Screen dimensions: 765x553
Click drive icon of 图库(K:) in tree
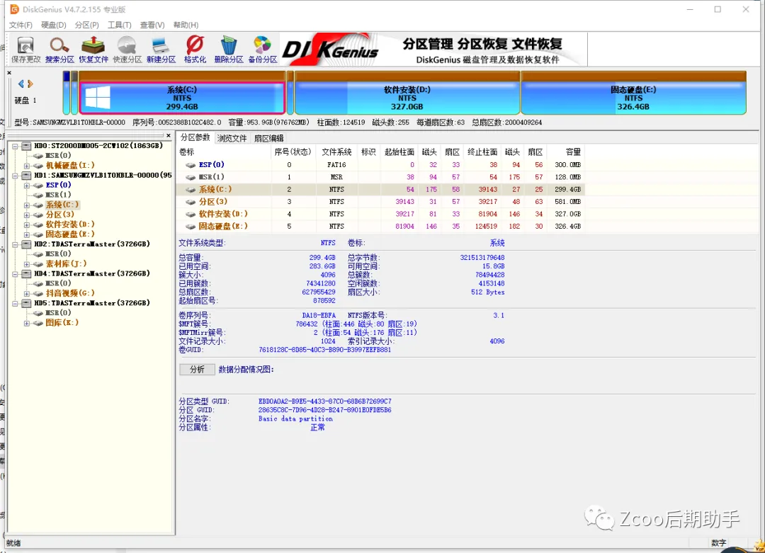38,323
